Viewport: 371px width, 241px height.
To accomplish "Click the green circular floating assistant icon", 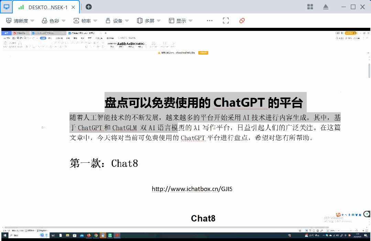I will [367, 214].
